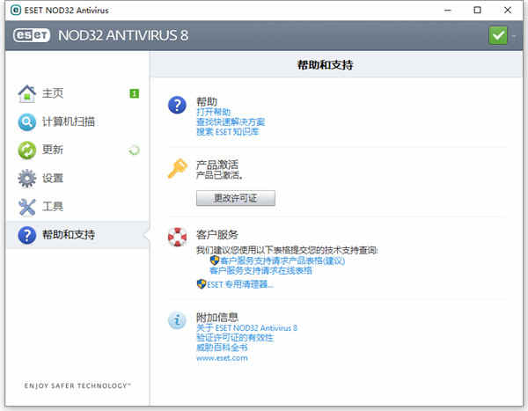Open 搜索 ESET 知识库 link
528x411 pixels.
[x=228, y=132]
